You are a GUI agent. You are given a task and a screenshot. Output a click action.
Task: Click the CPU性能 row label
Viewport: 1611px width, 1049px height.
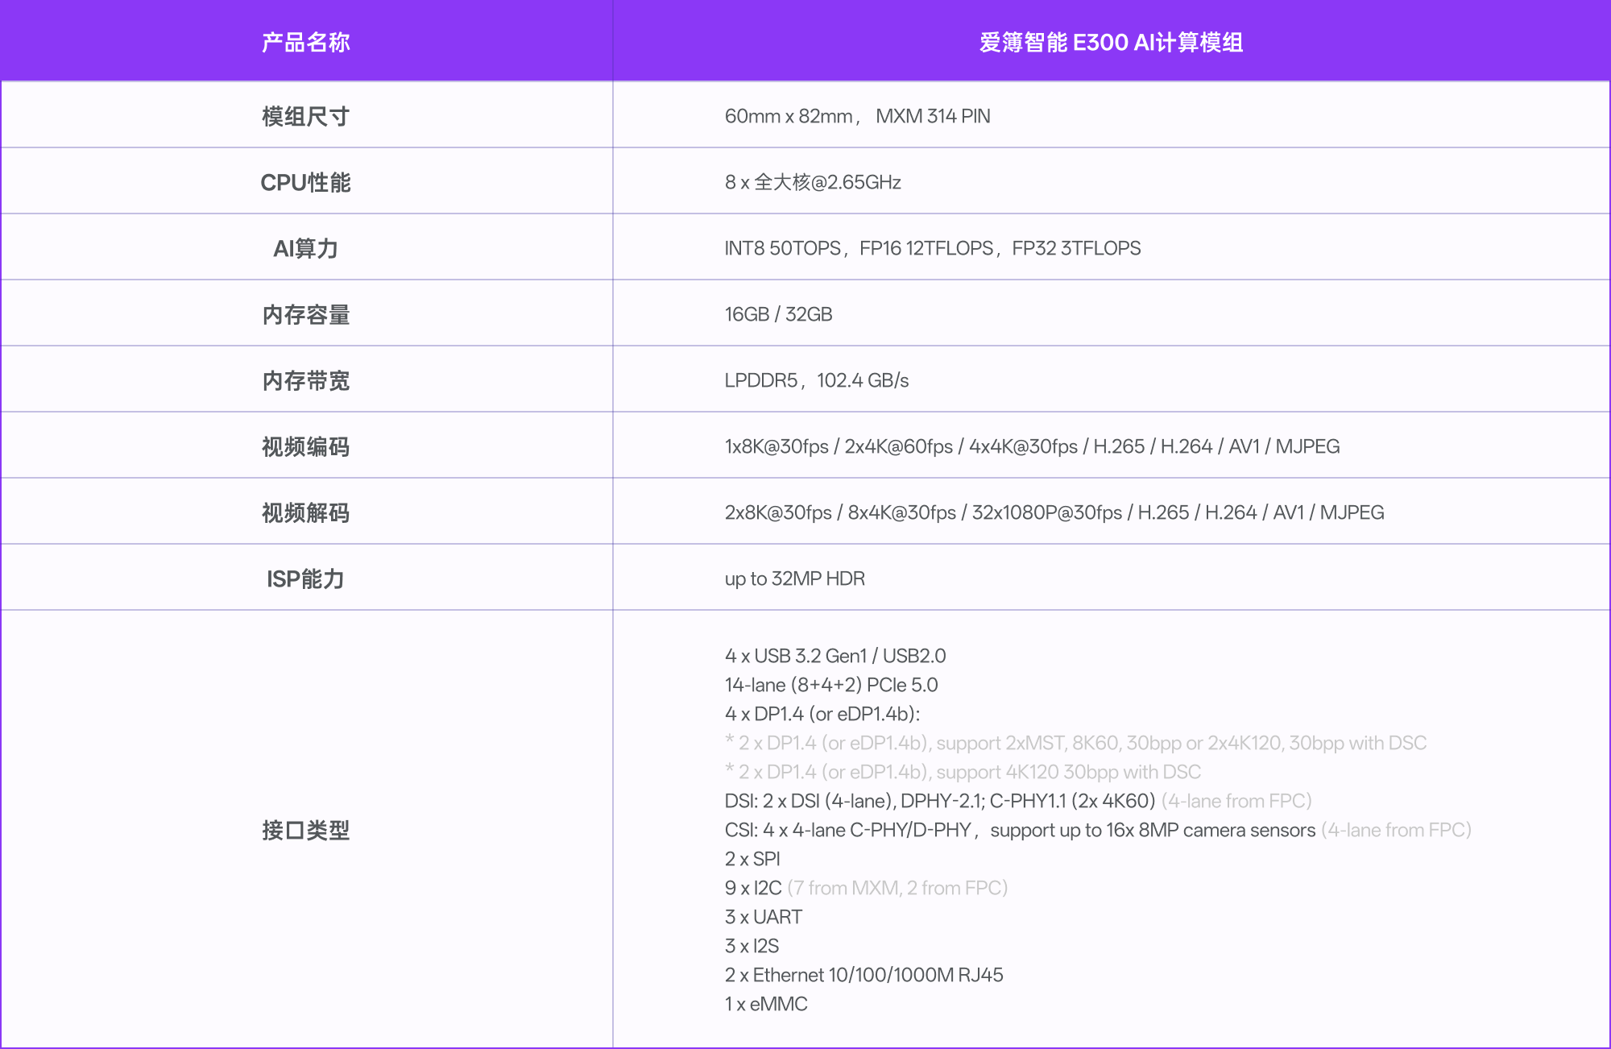(305, 182)
